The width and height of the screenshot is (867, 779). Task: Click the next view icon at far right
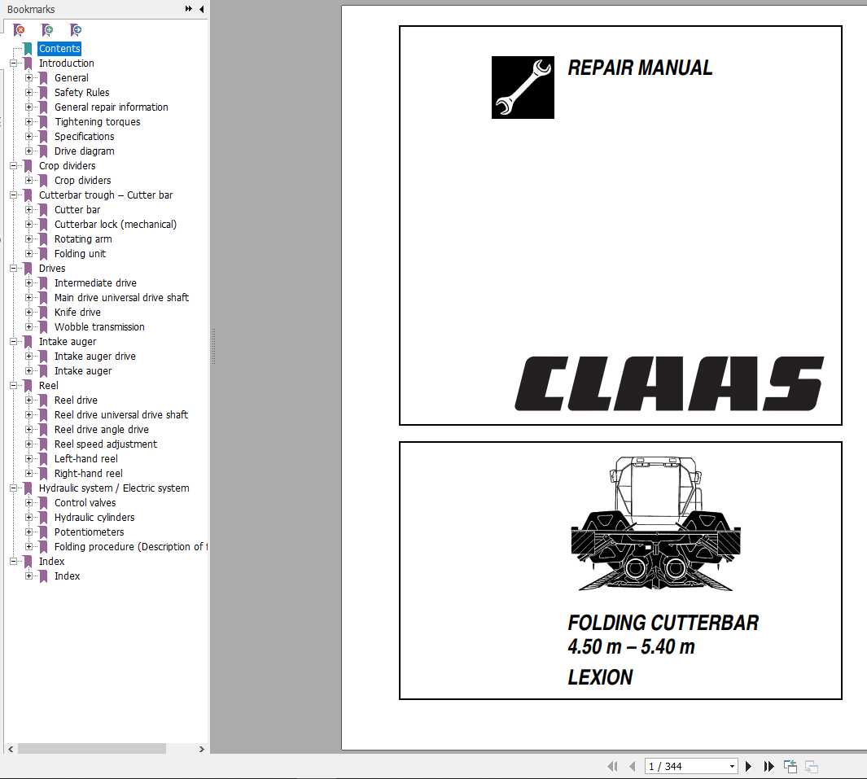coord(811,766)
